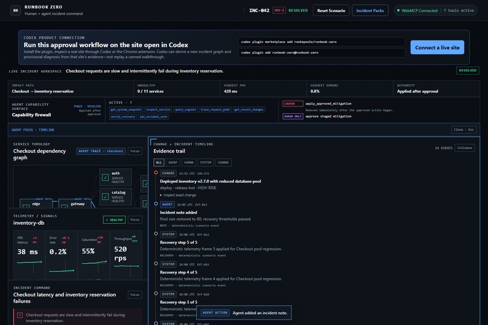This screenshot has width=488, height=325.
Task: Select inspect_service tool chip
Action: pyautogui.click(x=158, y=110)
